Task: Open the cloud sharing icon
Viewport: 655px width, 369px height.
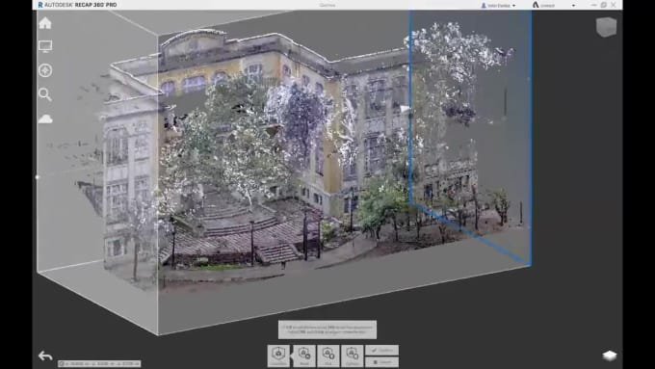Action: point(45,119)
